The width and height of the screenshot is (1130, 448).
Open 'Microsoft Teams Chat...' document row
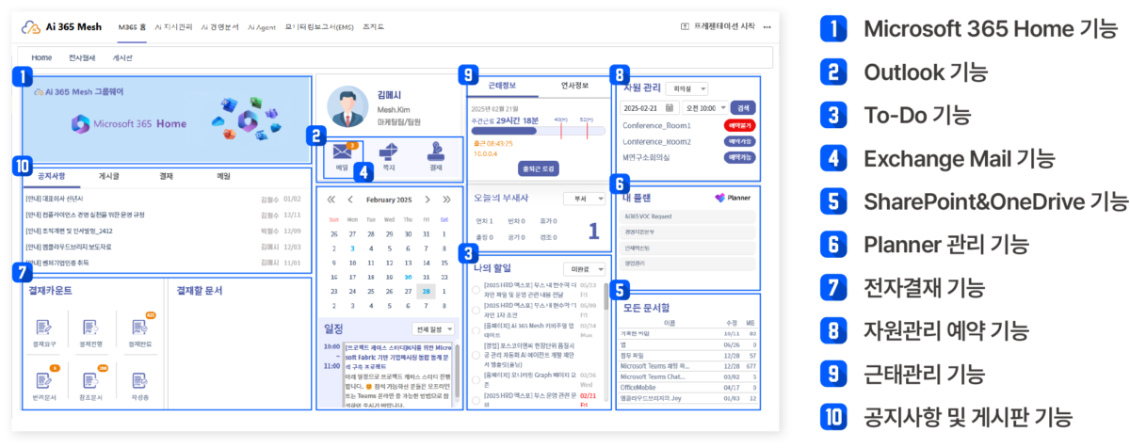pyautogui.click(x=688, y=375)
